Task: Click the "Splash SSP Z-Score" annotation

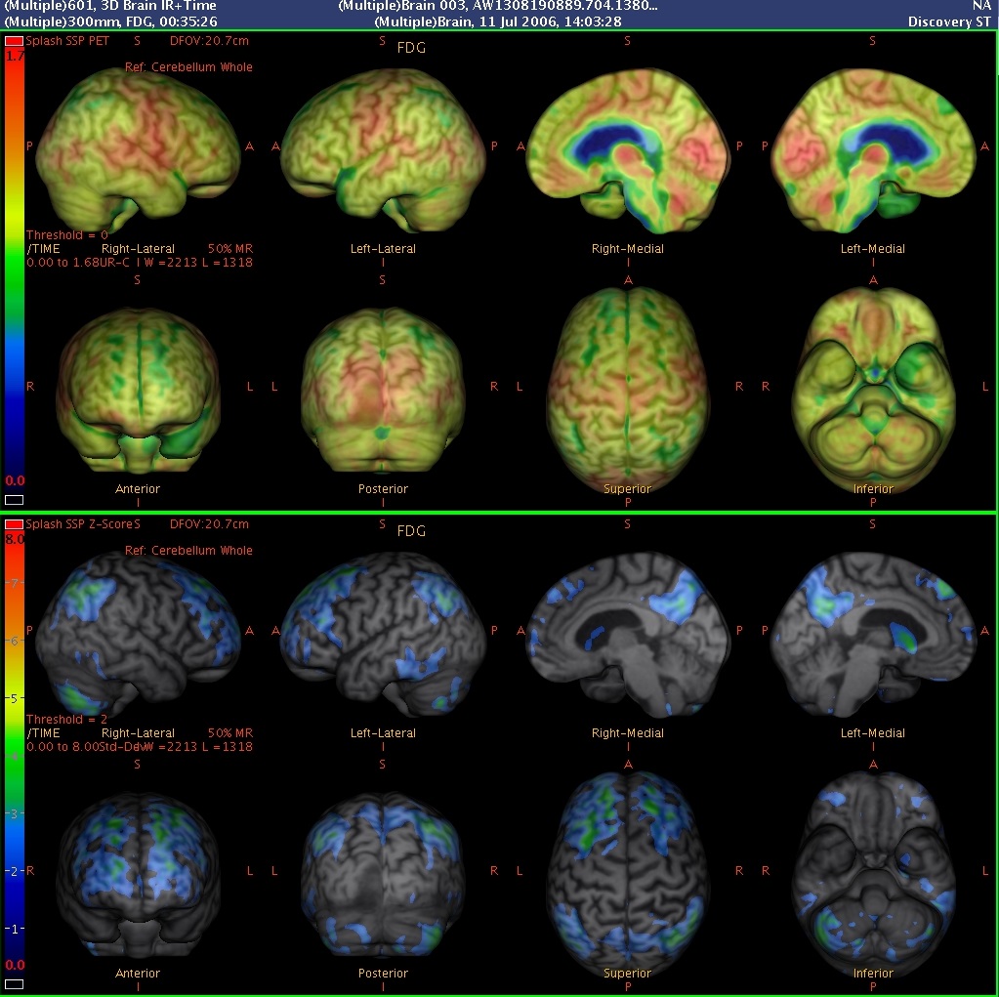Action: (79, 524)
